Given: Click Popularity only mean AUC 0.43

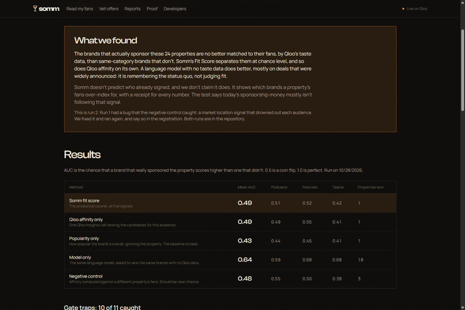Looking at the screenshot, I should (x=245, y=241).
